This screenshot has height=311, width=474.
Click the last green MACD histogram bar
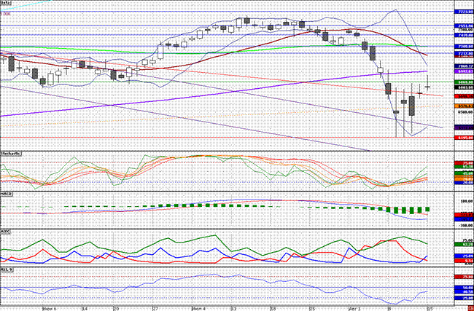[427, 209]
